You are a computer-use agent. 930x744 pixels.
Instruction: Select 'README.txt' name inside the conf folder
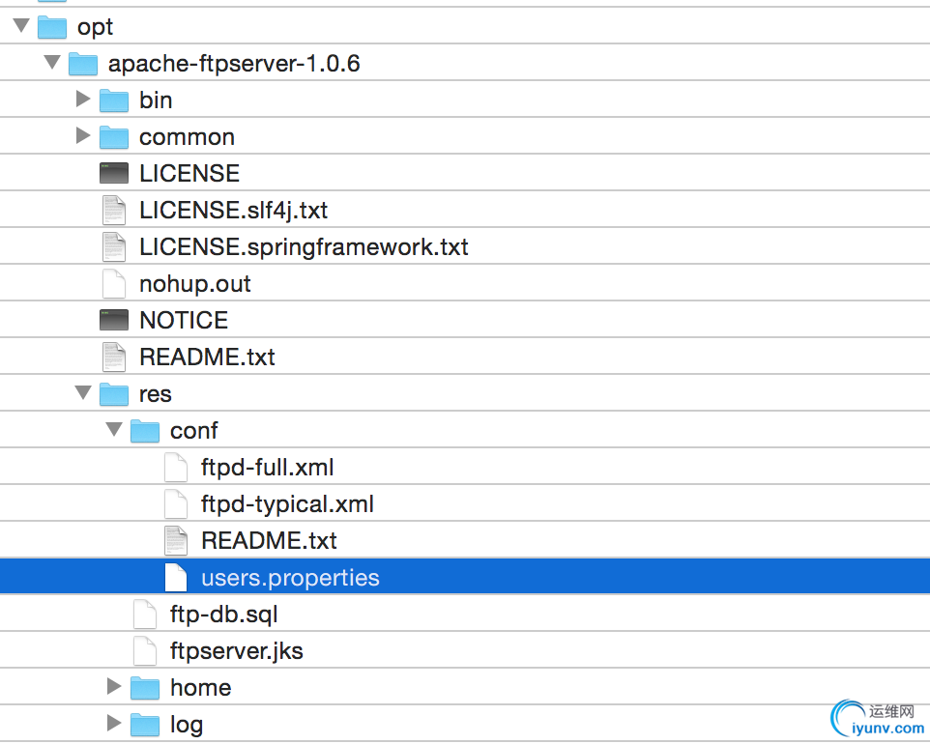click(269, 541)
